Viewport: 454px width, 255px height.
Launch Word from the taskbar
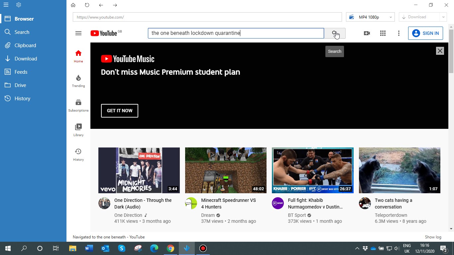(89, 248)
